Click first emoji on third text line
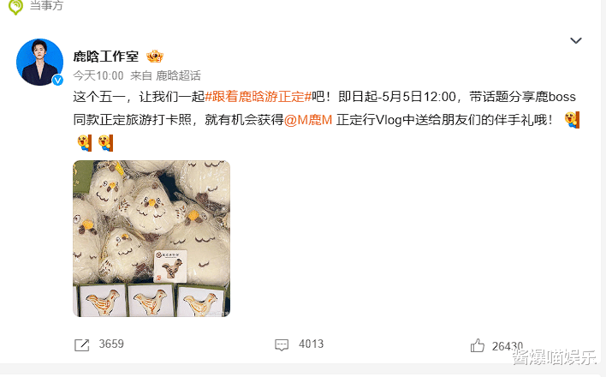 click(85, 143)
